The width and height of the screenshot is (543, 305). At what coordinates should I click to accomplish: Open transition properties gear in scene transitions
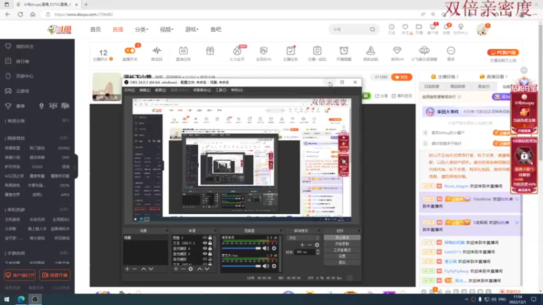click(317, 245)
